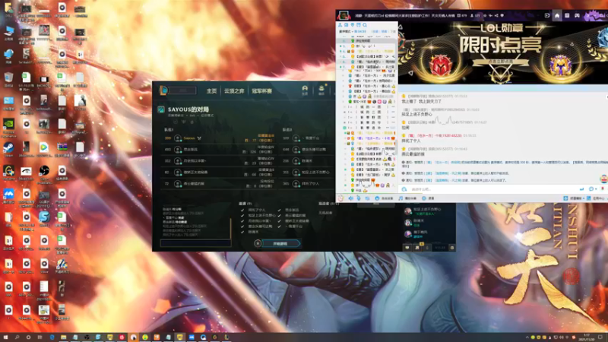
Task: Click 自由发言 in YY bottom bar
Action: [x=385, y=198]
